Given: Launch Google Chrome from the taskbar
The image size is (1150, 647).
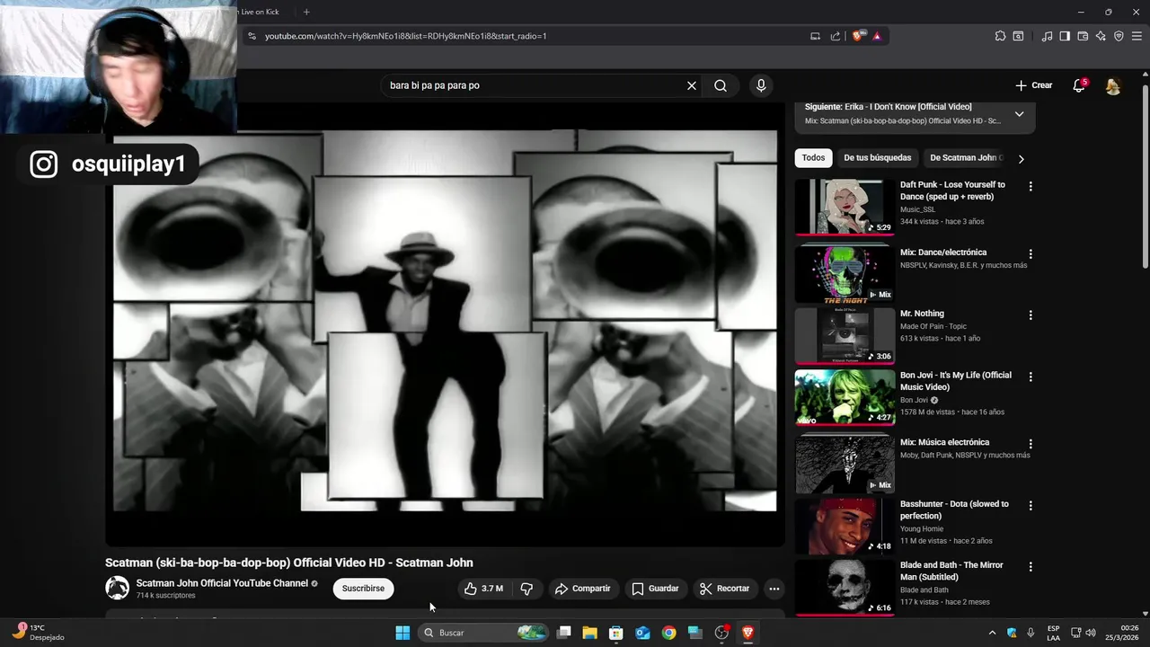Looking at the screenshot, I should [x=668, y=633].
